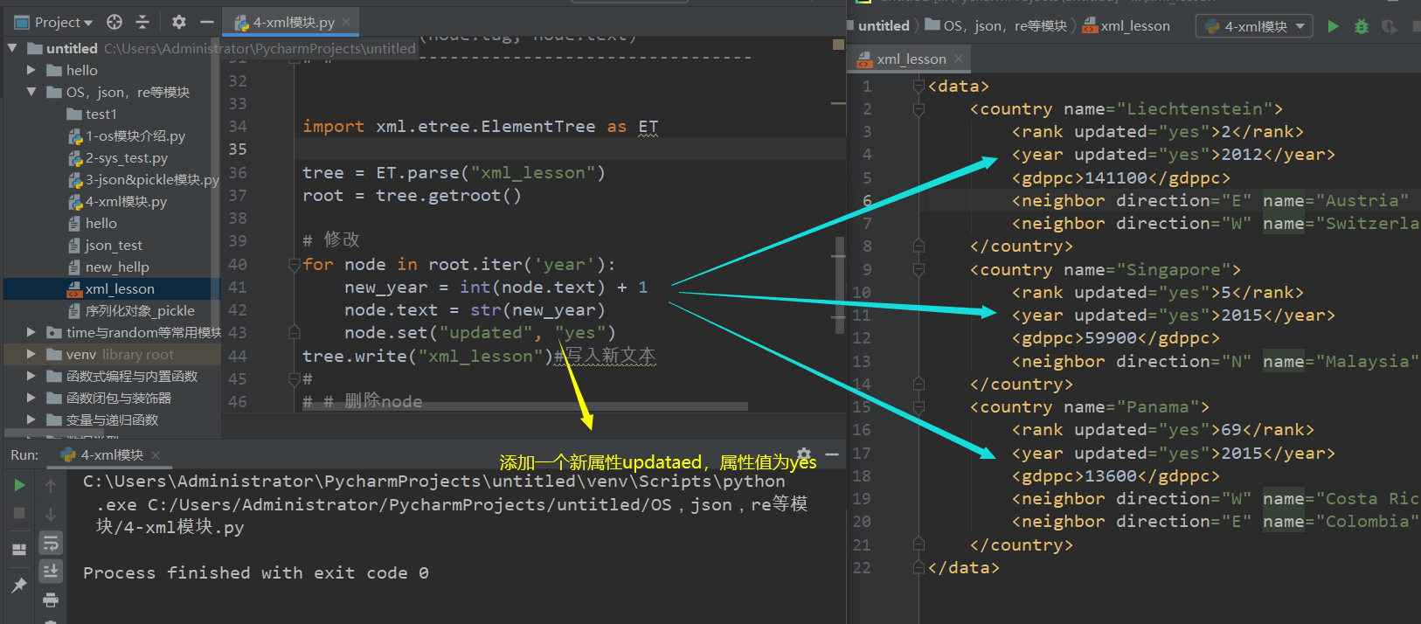Hide the Project tool window with the minus icon
Image resolution: width=1421 pixels, height=624 pixels.
pos(206,22)
